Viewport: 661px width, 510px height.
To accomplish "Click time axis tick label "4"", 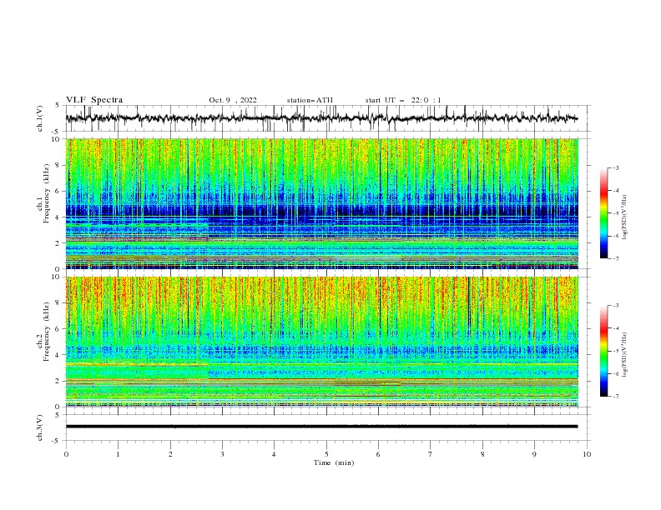I will (274, 454).
